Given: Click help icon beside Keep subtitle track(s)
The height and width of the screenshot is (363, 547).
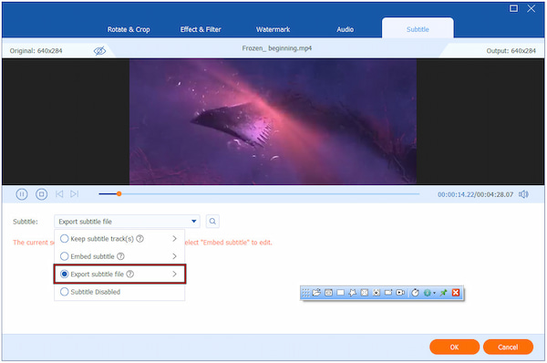Looking at the screenshot, I should pyautogui.click(x=139, y=239).
